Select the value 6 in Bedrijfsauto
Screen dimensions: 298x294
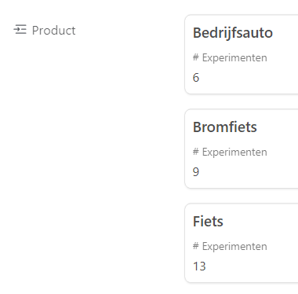point(196,78)
